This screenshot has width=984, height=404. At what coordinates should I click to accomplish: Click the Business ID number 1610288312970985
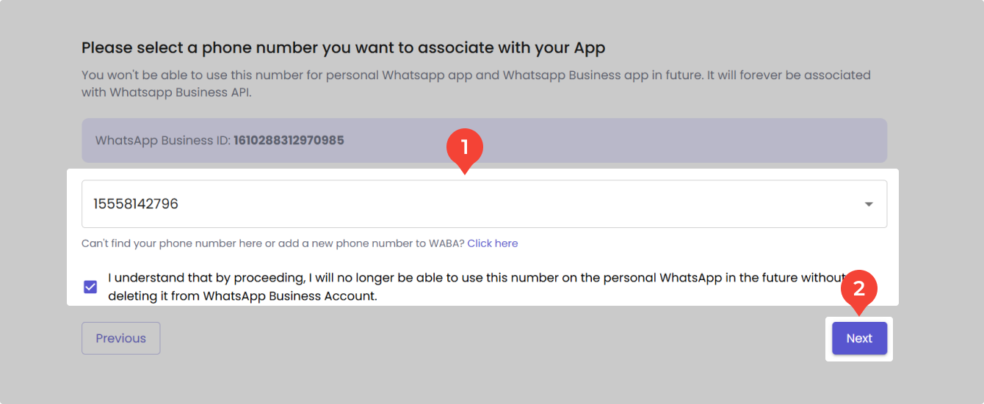coord(289,140)
